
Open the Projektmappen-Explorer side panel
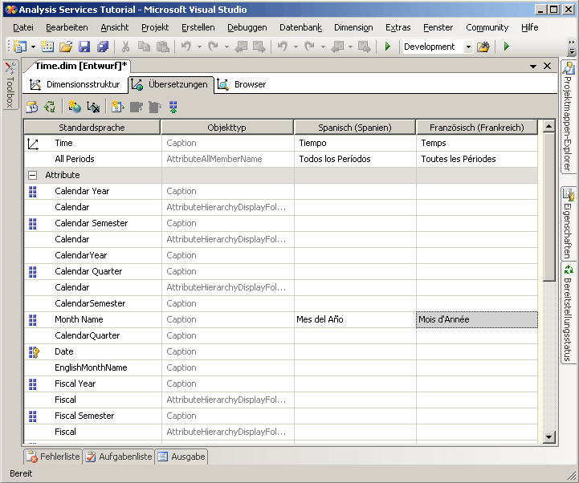pos(569,118)
